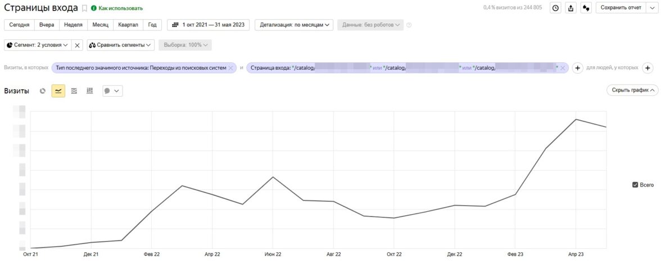Screen dimensions: 661x264
Task: Clear the segment with the X button
Action: coord(77,45)
